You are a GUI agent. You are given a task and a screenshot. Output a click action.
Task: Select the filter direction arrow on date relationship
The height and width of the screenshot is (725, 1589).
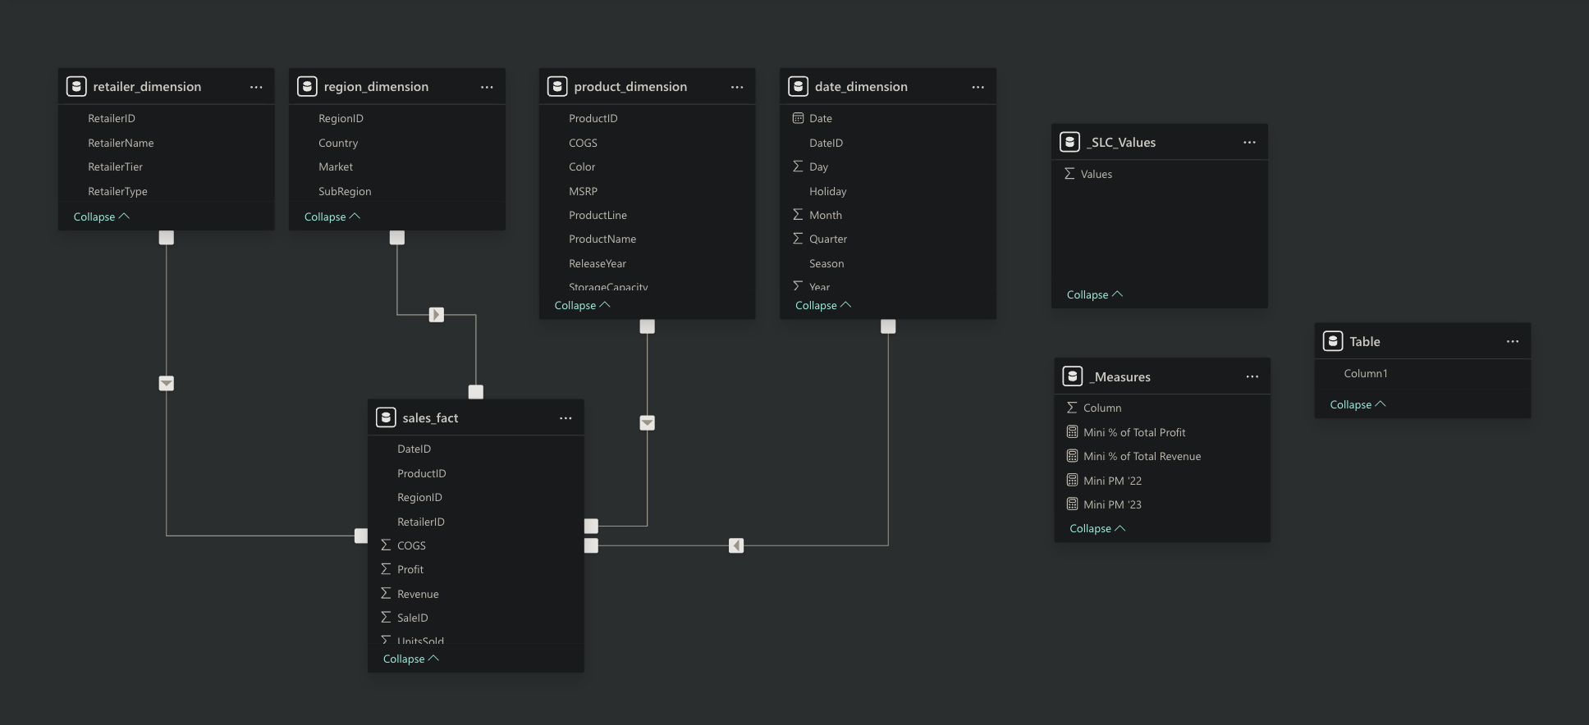pos(736,545)
